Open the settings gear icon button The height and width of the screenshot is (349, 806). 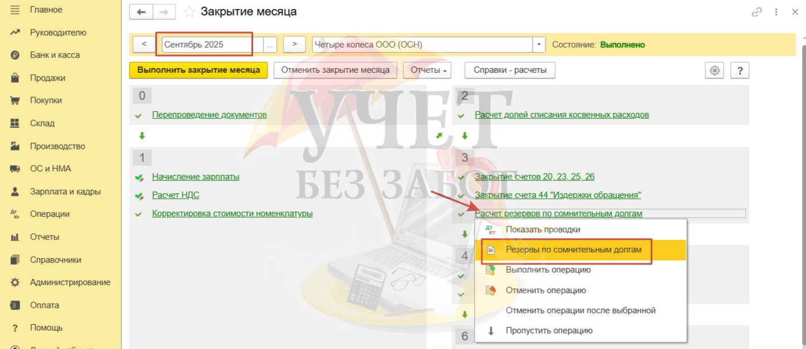tap(715, 71)
